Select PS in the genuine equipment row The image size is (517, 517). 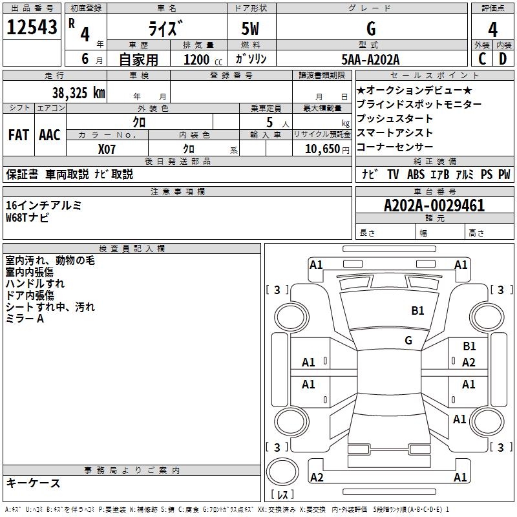tap(487, 174)
